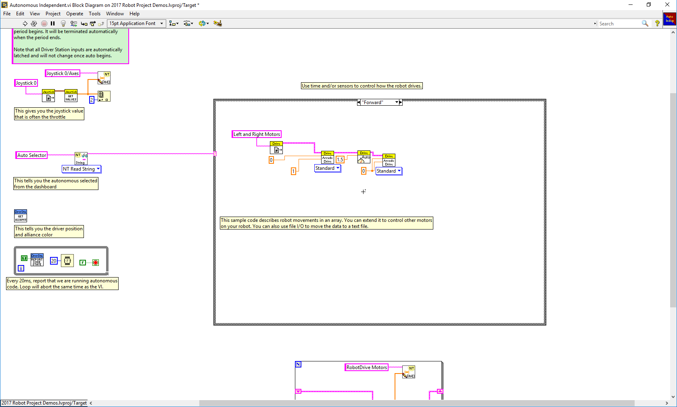Image resolution: width=677 pixels, height=407 pixels.
Task: Click the Auto Indep VI icon pane
Action: [670, 19]
